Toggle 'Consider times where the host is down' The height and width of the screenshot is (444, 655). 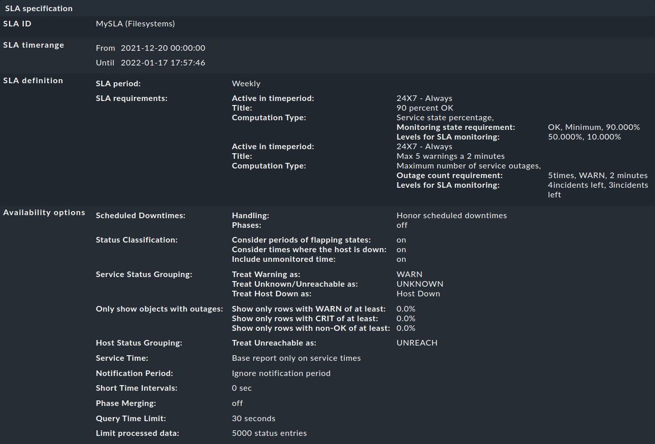(401, 249)
